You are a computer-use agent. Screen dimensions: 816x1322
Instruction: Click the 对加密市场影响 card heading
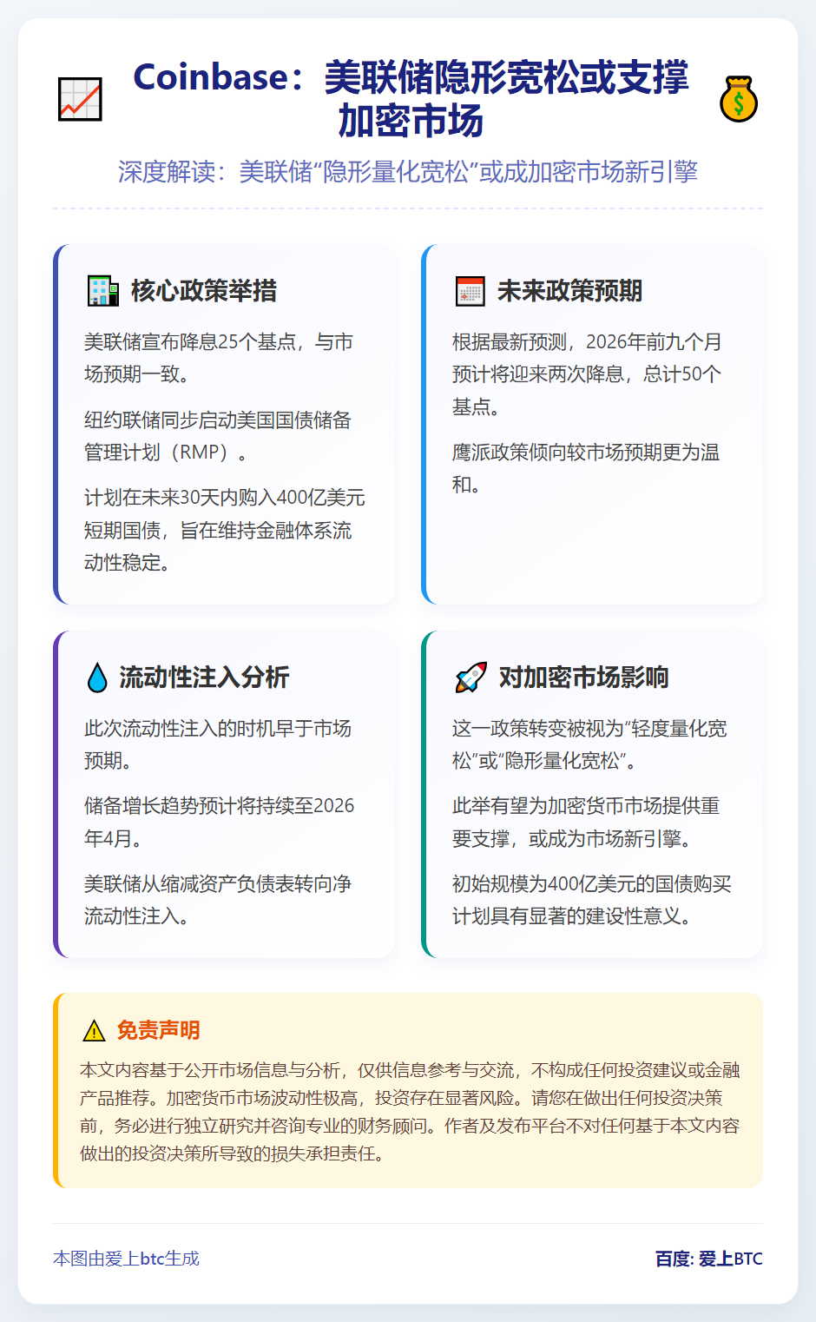tap(583, 678)
